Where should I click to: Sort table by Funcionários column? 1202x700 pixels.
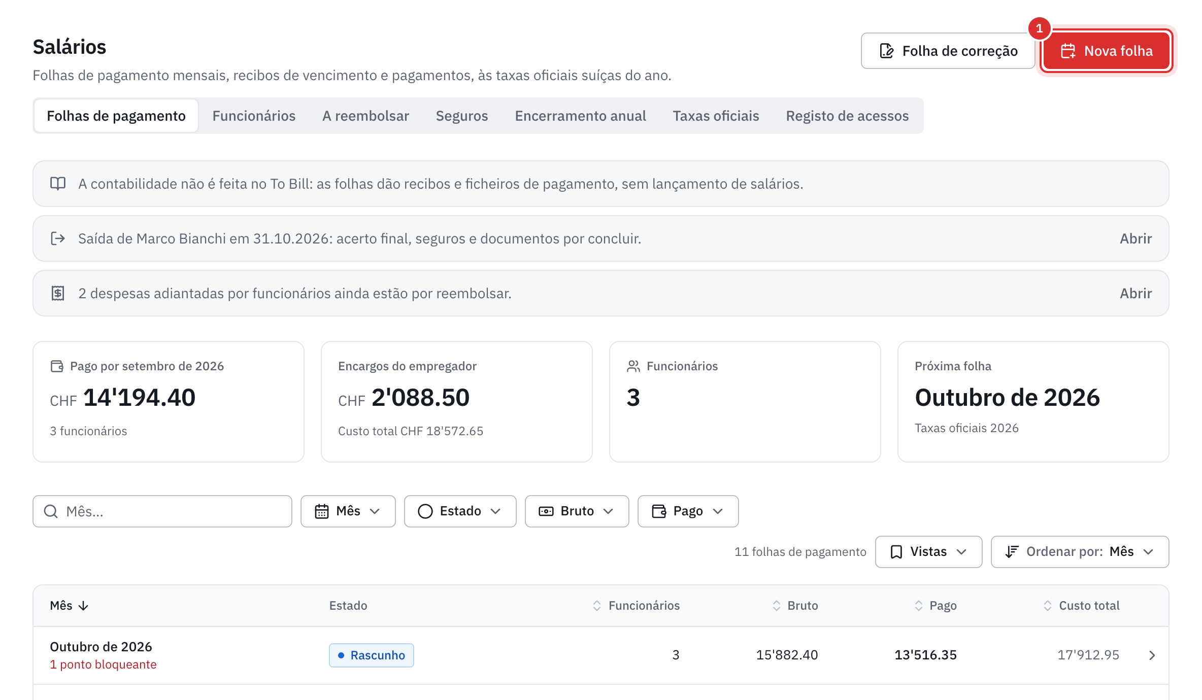point(636,606)
